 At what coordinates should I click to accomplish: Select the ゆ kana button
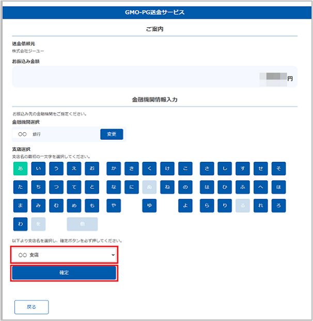[x=149, y=206]
